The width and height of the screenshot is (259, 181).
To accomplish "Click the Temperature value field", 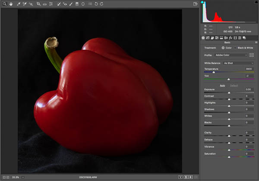I will (x=249, y=69).
